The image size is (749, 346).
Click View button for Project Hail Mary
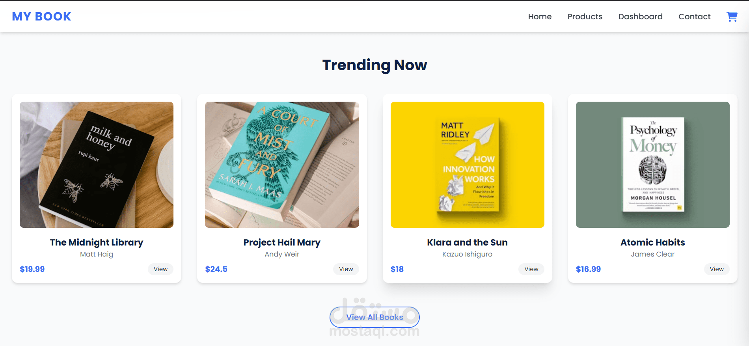click(346, 269)
